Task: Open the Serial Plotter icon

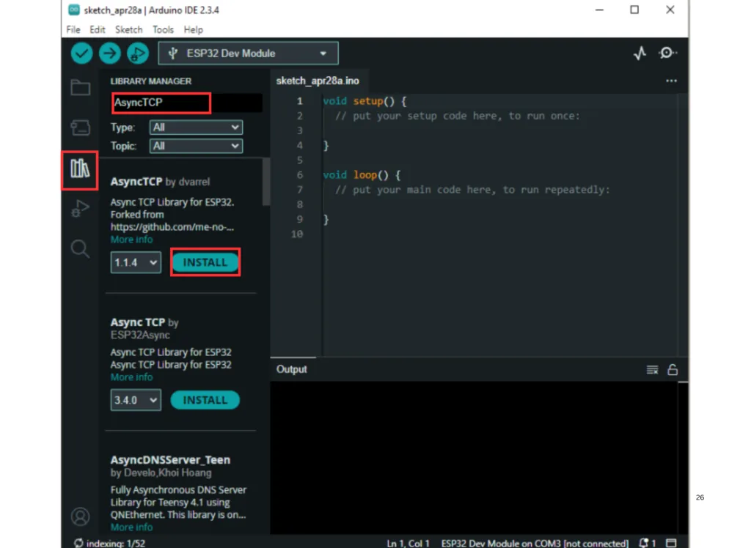Action: click(640, 53)
